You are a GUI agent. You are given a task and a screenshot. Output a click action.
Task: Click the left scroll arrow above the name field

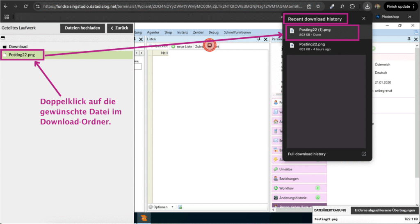[137, 53]
